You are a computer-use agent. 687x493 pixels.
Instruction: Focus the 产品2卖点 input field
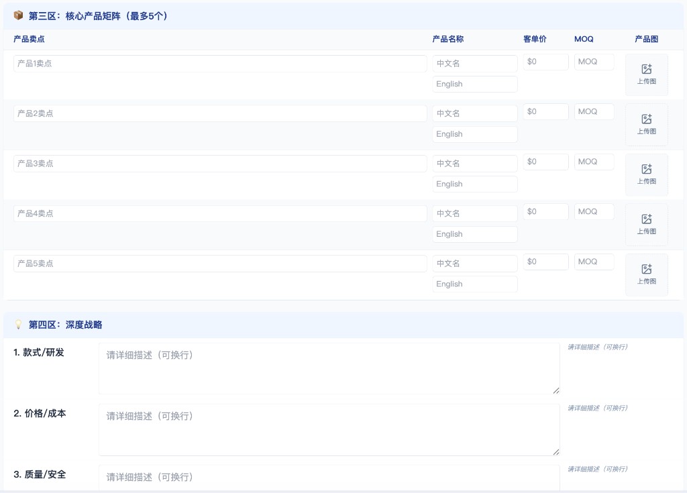tap(220, 113)
